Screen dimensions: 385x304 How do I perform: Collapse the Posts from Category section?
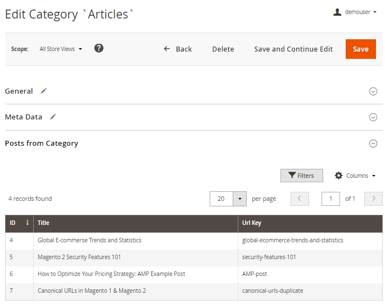373,144
